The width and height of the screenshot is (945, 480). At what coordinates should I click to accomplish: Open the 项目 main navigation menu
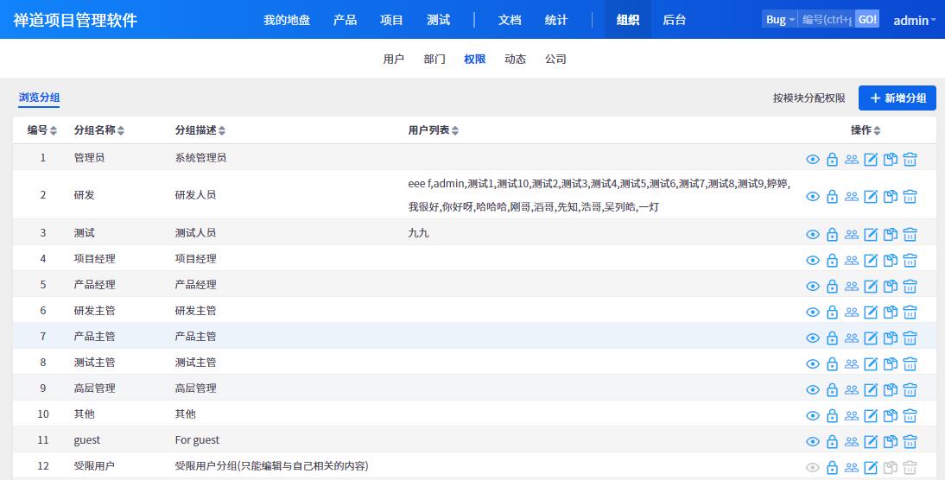(391, 20)
